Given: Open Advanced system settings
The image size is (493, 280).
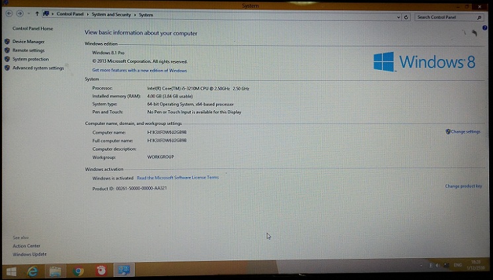Looking at the screenshot, I should (38, 68).
